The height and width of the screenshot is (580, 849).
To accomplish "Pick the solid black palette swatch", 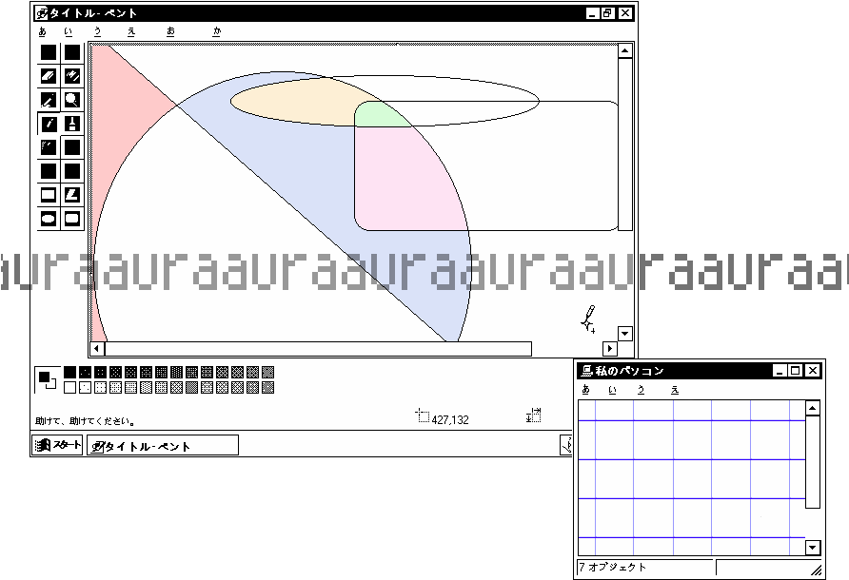I will pos(69,372).
